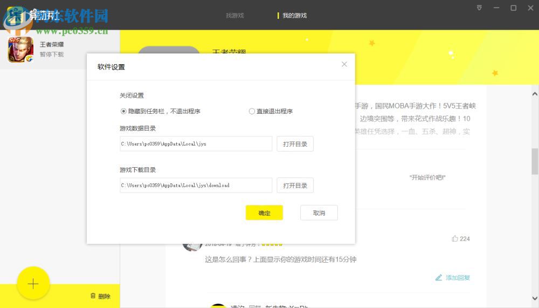Image resolution: width=539 pixels, height=308 pixels.
Task: Click 王者荣耀 game name in sidebar
Action: click(x=52, y=44)
